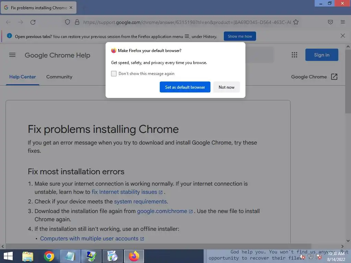The width and height of the screenshot is (351, 263).
Task: Open fix Internet stability issues link
Action: 127,192
